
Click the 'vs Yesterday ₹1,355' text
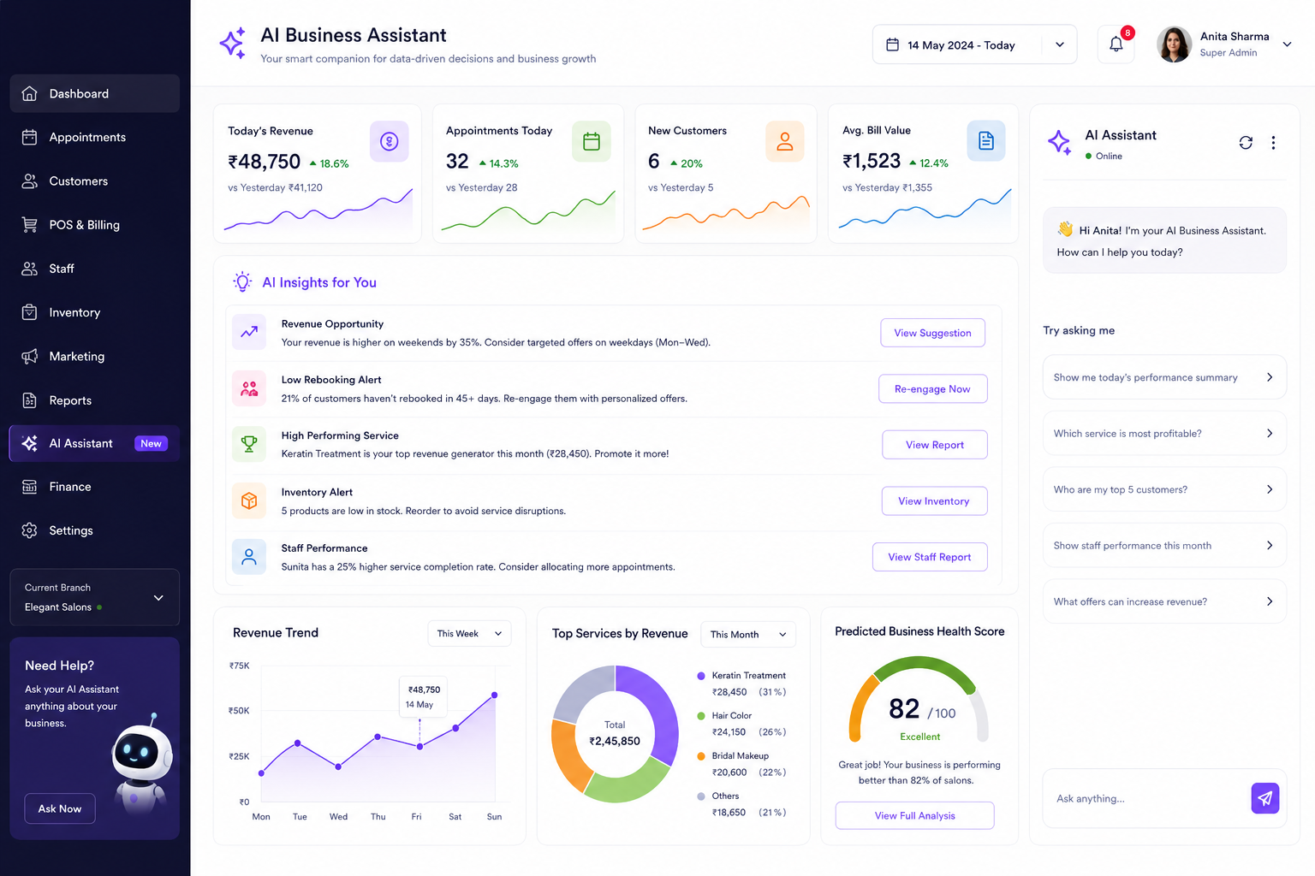pyautogui.click(x=887, y=187)
